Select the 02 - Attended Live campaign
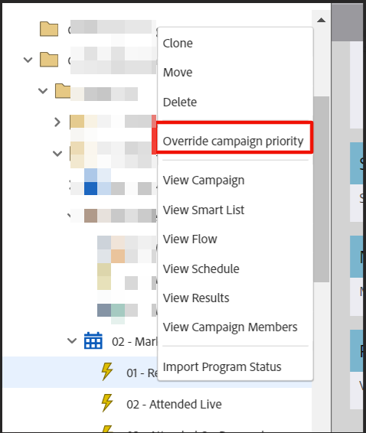Image resolution: width=366 pixels, height=433 pixels. click(x=174, y=404)
